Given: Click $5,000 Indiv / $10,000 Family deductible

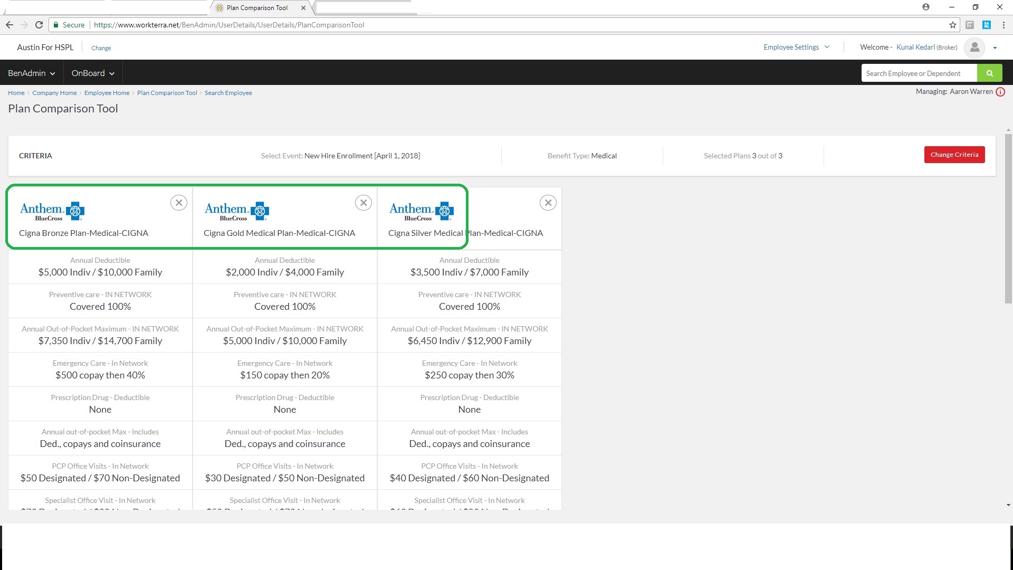Looking at the screenshot, I should click(x=100, y=272).
